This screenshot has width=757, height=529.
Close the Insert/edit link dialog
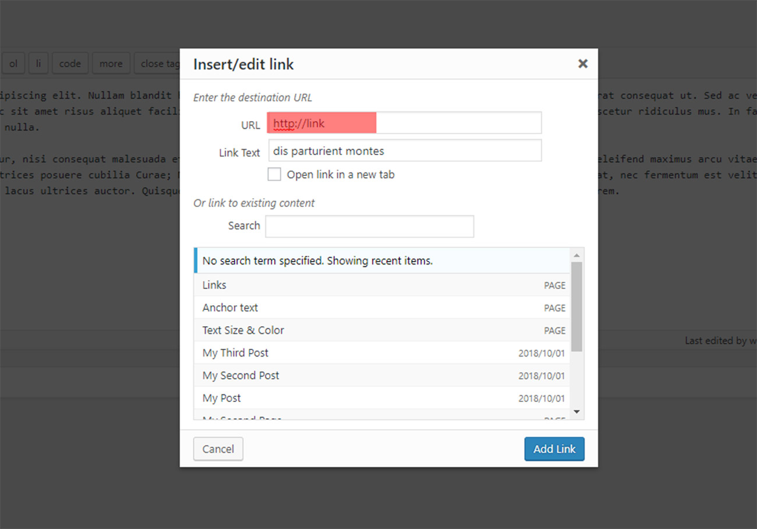pyautogui.click(x=582, y=64)
